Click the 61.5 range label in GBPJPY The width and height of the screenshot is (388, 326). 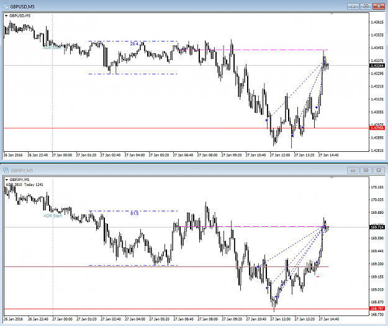[134, 213]
